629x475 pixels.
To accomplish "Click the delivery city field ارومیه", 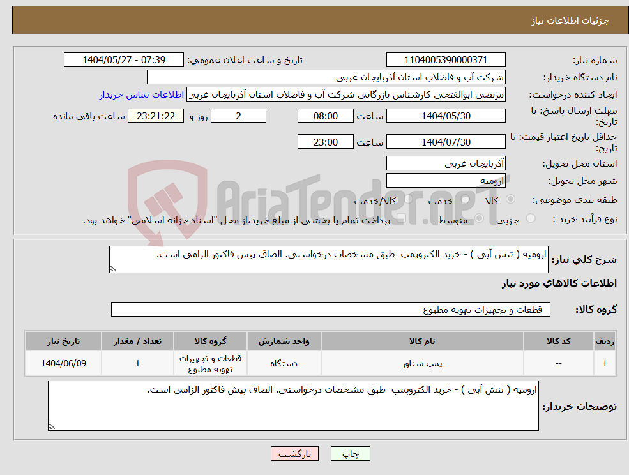I will point(446,181).
